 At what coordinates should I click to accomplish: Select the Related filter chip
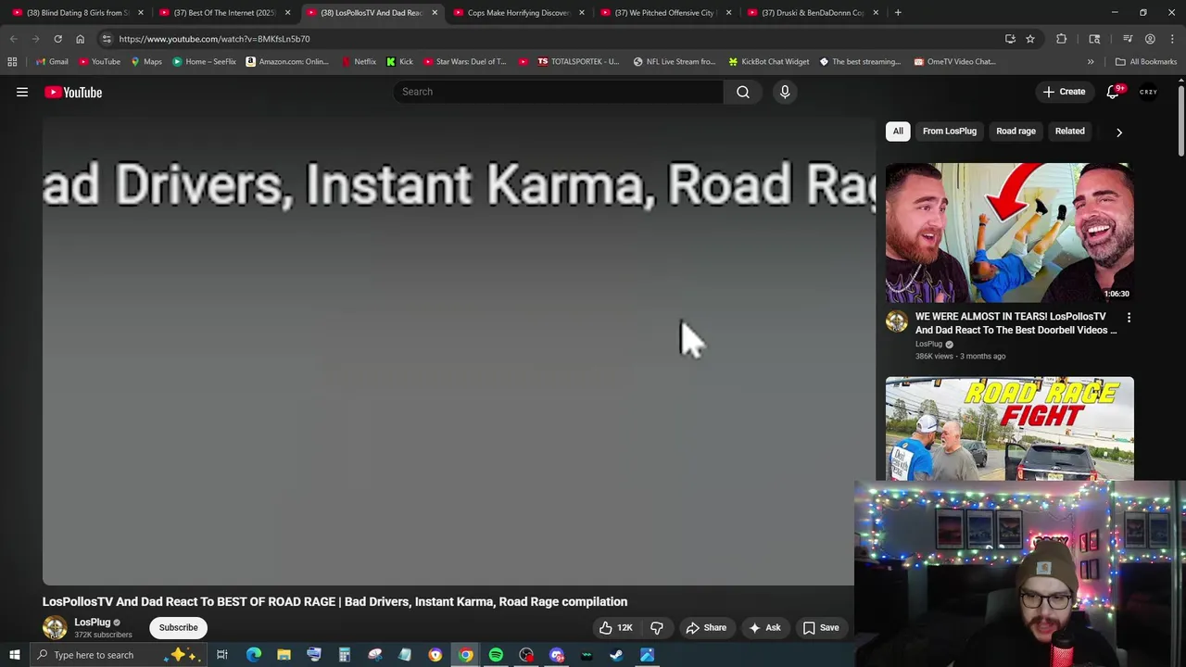(1069, 131)
